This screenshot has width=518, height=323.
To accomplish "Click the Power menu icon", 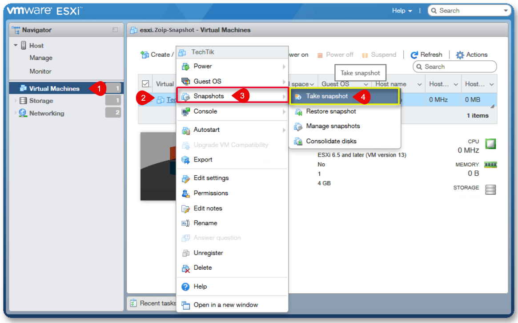I will point(186,67).
